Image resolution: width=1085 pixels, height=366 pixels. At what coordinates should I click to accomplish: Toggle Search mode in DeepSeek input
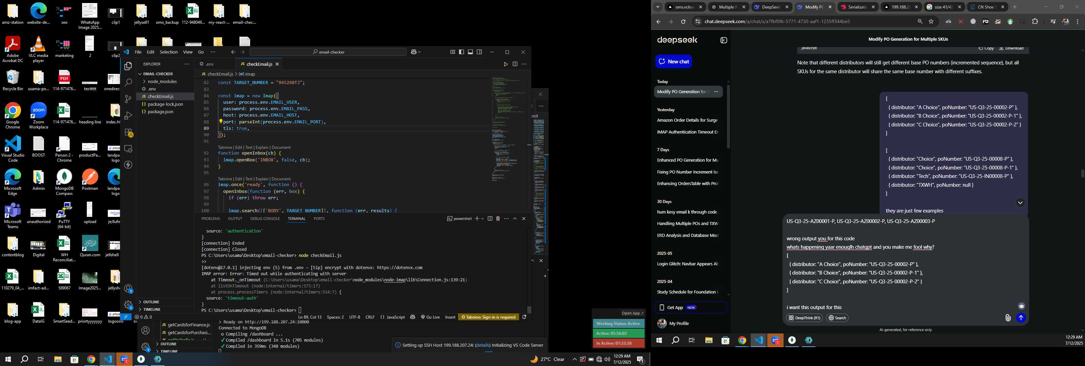[x=837, y=318]
